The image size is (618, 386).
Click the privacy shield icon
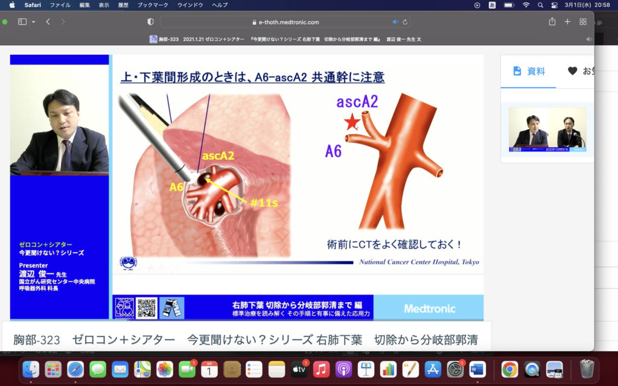click(150, 22)
